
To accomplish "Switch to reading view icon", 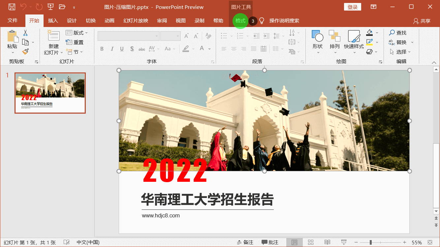I will (x=327, y=242).
